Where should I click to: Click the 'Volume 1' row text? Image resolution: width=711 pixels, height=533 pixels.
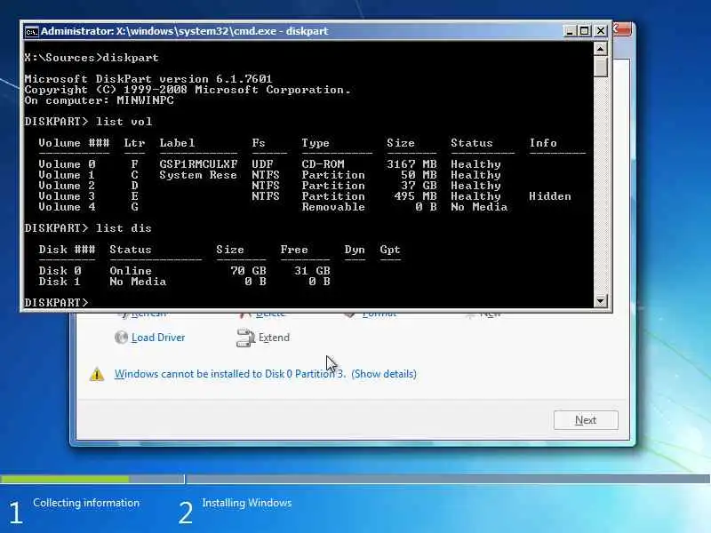coord(68,175)
